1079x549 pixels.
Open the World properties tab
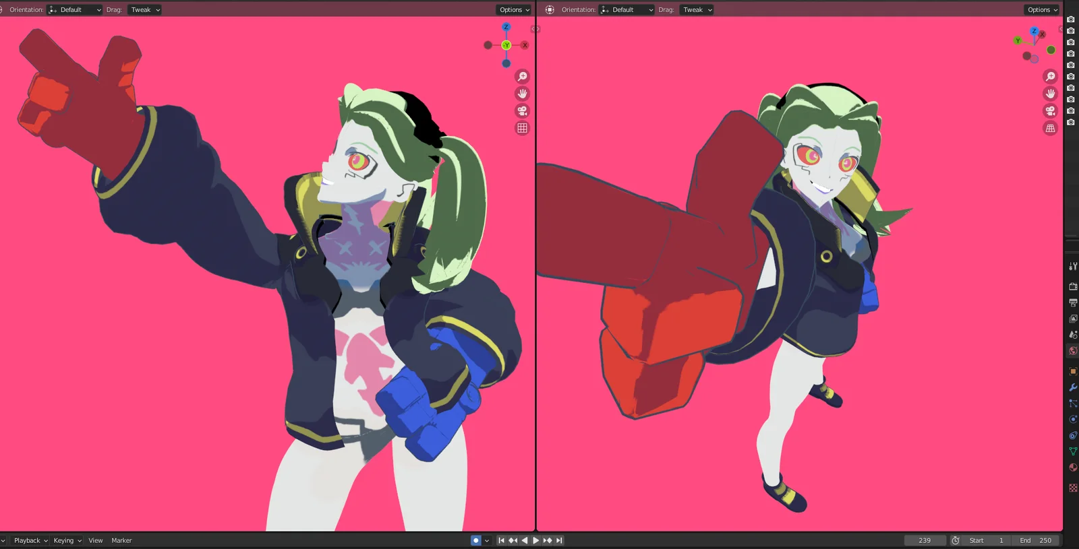coord(1072,351)
